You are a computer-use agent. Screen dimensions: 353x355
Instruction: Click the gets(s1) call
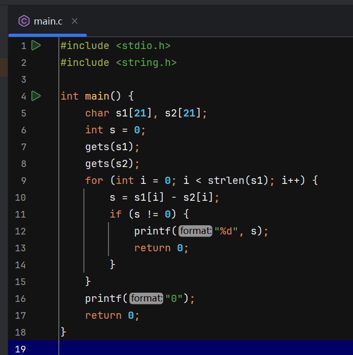pyautogui.click(x=109, y=147)
